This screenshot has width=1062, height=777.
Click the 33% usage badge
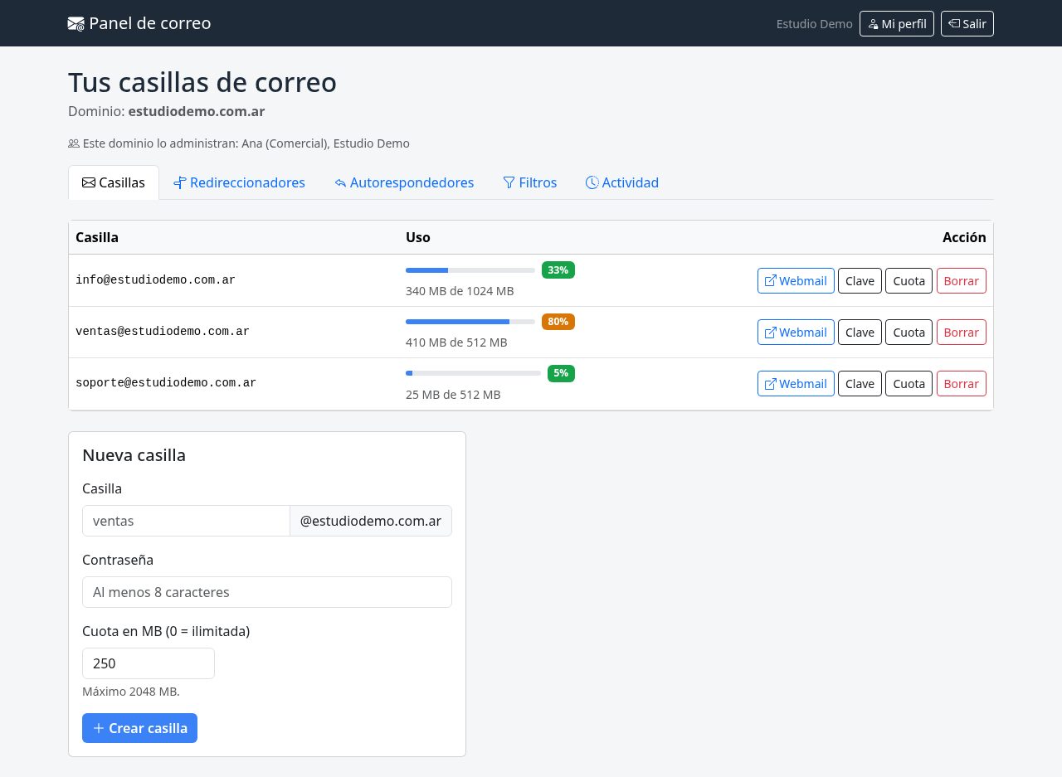pyautogui.click(x=558, y=270)
